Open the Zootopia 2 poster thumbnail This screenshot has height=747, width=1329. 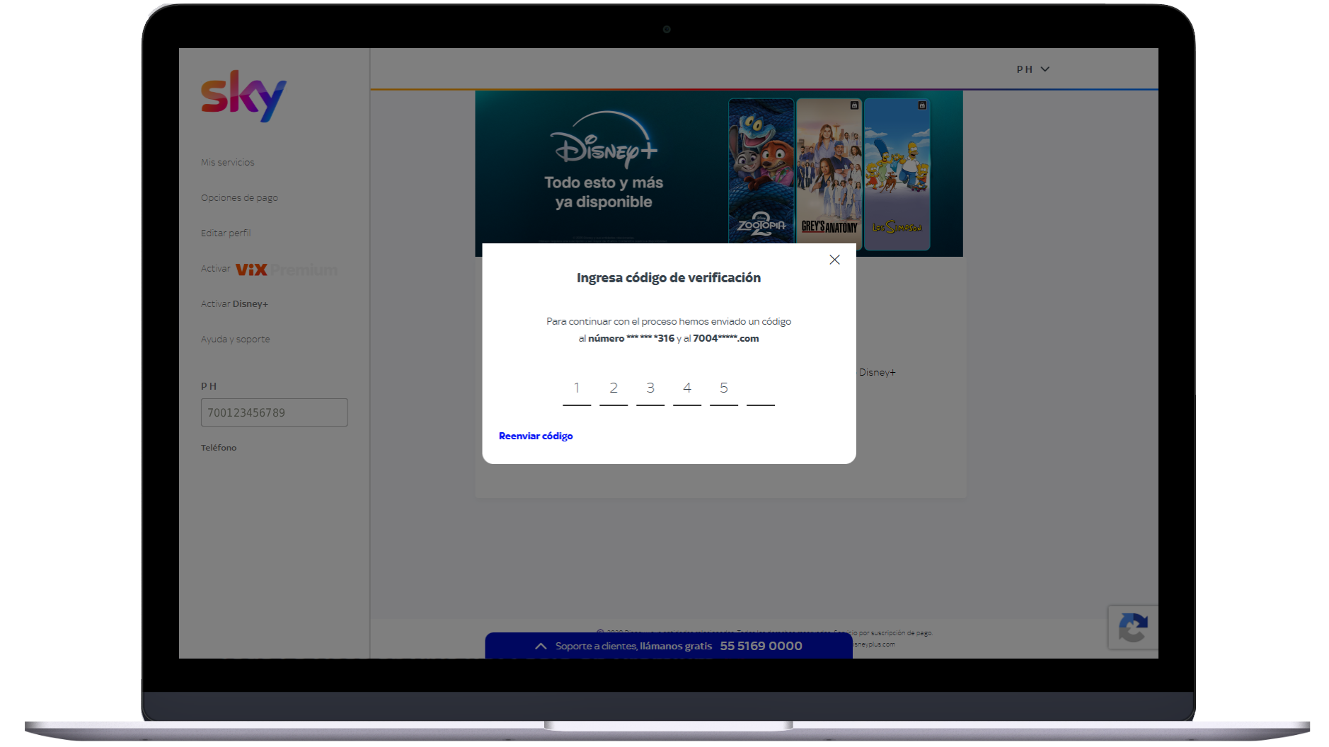coord(761,171)
